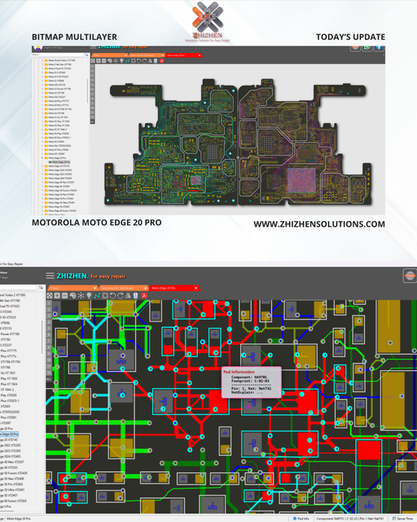This screenshot has width=417, height=522.
Task: Click the Pad Info status bar entry
Action: coord(301,519)
